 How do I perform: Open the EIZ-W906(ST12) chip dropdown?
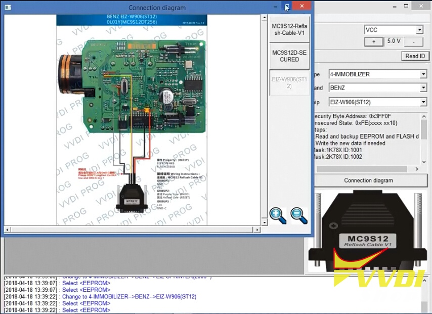pos(423,102)
